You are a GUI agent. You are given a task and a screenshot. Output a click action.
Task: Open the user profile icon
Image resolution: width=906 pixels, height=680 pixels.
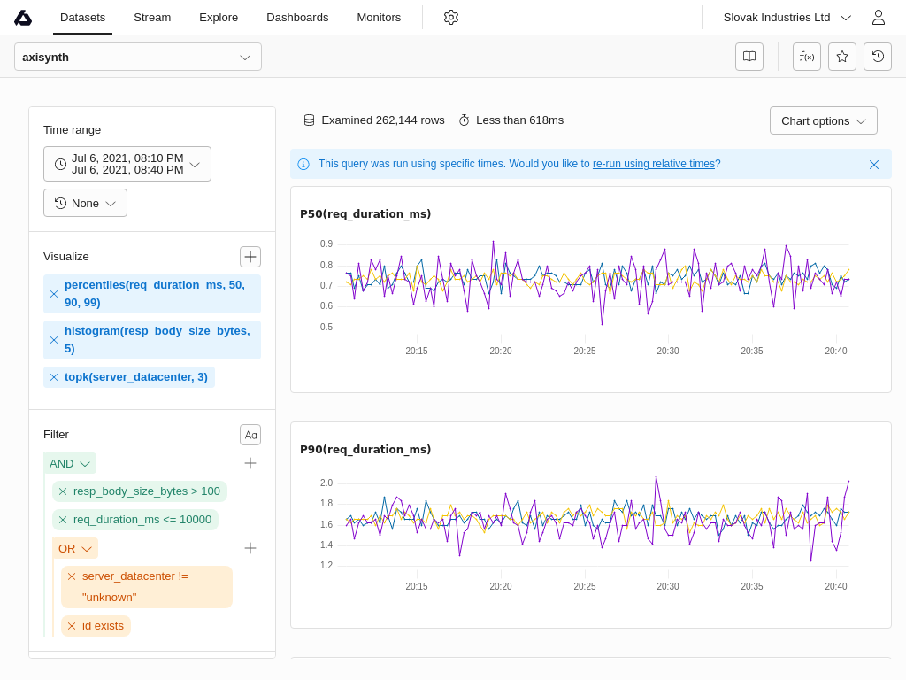click(x=879, y=17)
